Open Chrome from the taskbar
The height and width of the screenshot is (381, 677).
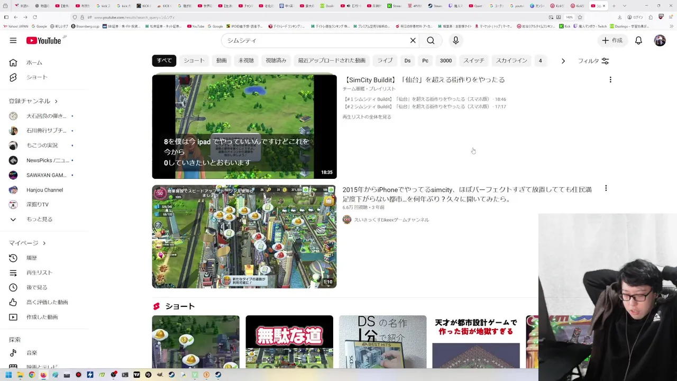pos(32,375)
